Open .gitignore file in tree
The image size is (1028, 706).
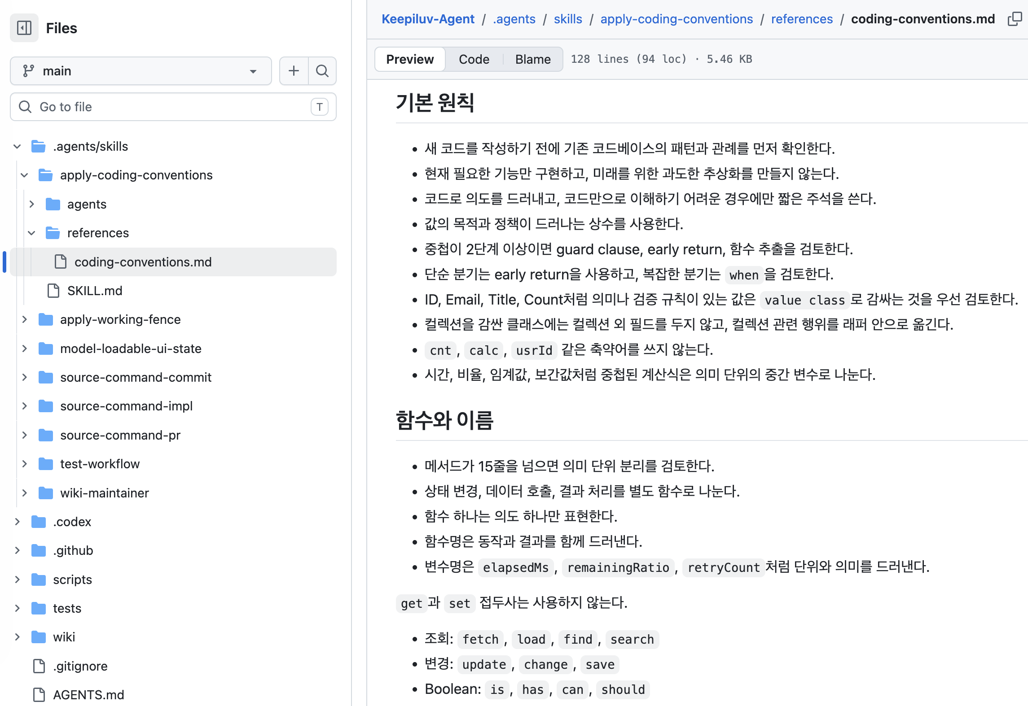(x=80, y=666)
